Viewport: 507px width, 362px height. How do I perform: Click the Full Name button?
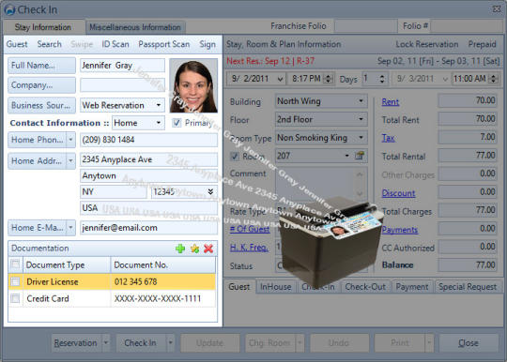[x=41, y=66]
